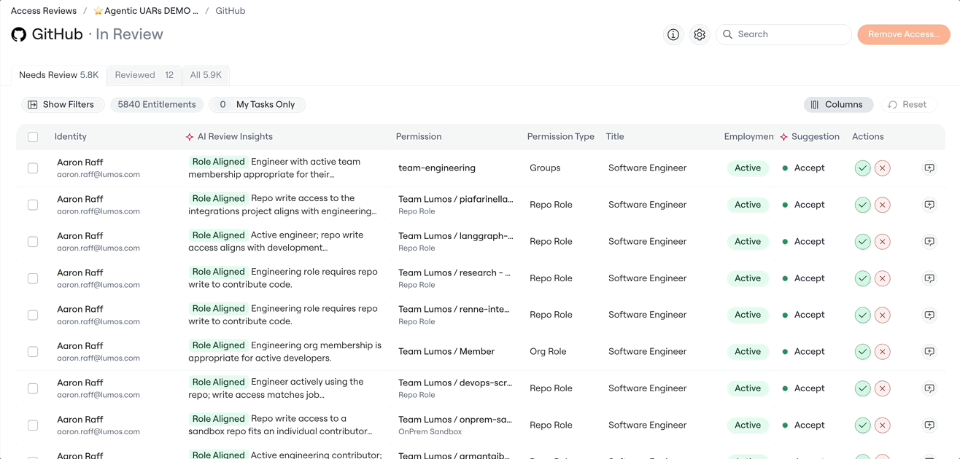Click the Org Role permission type cell
Image resolution: width=960 pixels, height=459 pixels.
(x=549, y=352)
